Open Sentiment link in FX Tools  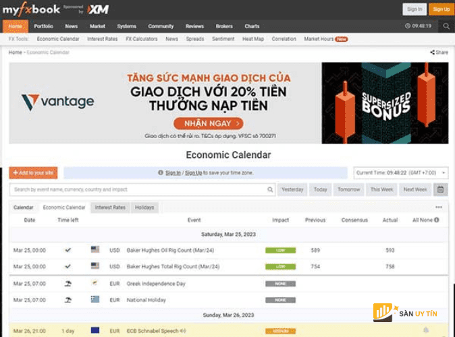(x=223, y=39)
